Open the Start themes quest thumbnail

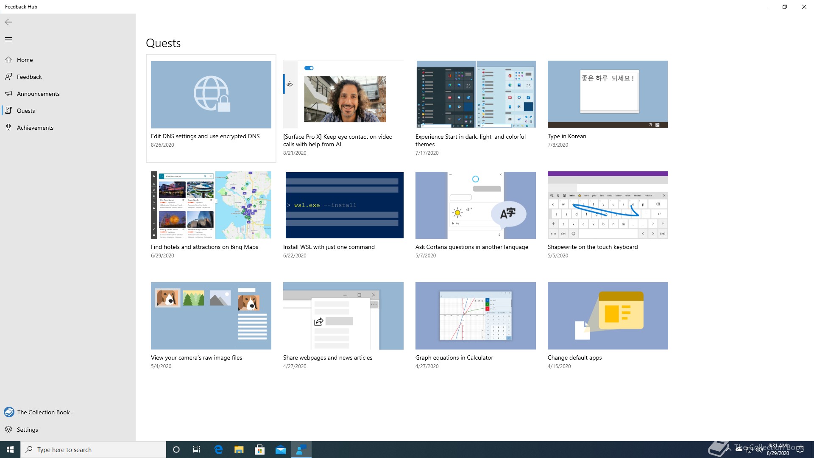pyautogui.click(x=476, y=95)
